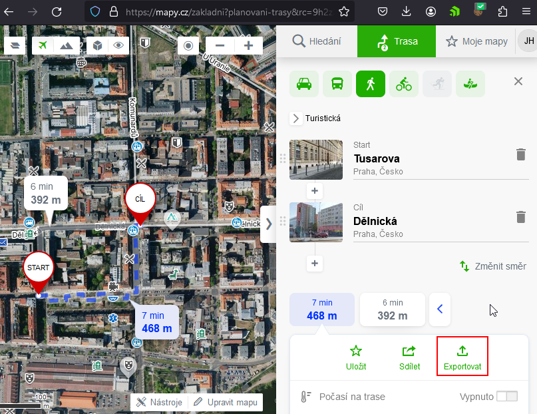Open the Moje mapy tab

[x=476, y=41]
